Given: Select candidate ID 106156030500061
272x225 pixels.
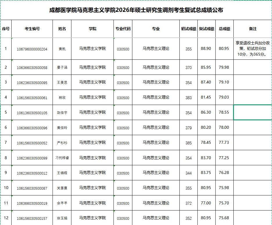Looking at the screenshot, I should (x=32, y=98).
